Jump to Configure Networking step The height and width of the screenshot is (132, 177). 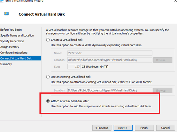(x=14, y=53)
